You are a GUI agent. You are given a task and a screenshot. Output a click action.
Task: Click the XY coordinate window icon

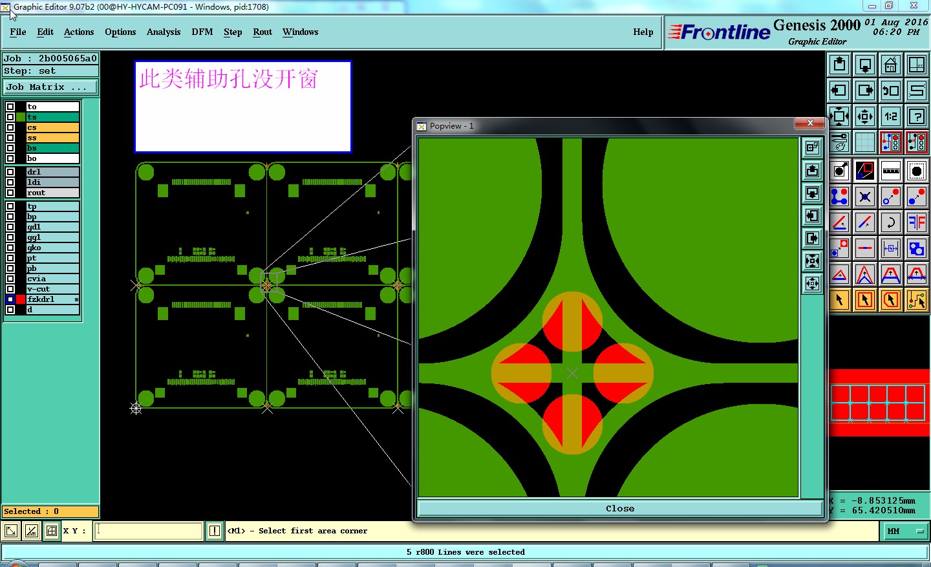click(917, 65)
